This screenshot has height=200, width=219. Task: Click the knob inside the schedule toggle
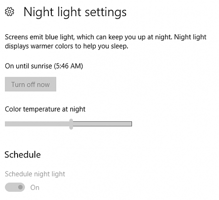point(21,187)
